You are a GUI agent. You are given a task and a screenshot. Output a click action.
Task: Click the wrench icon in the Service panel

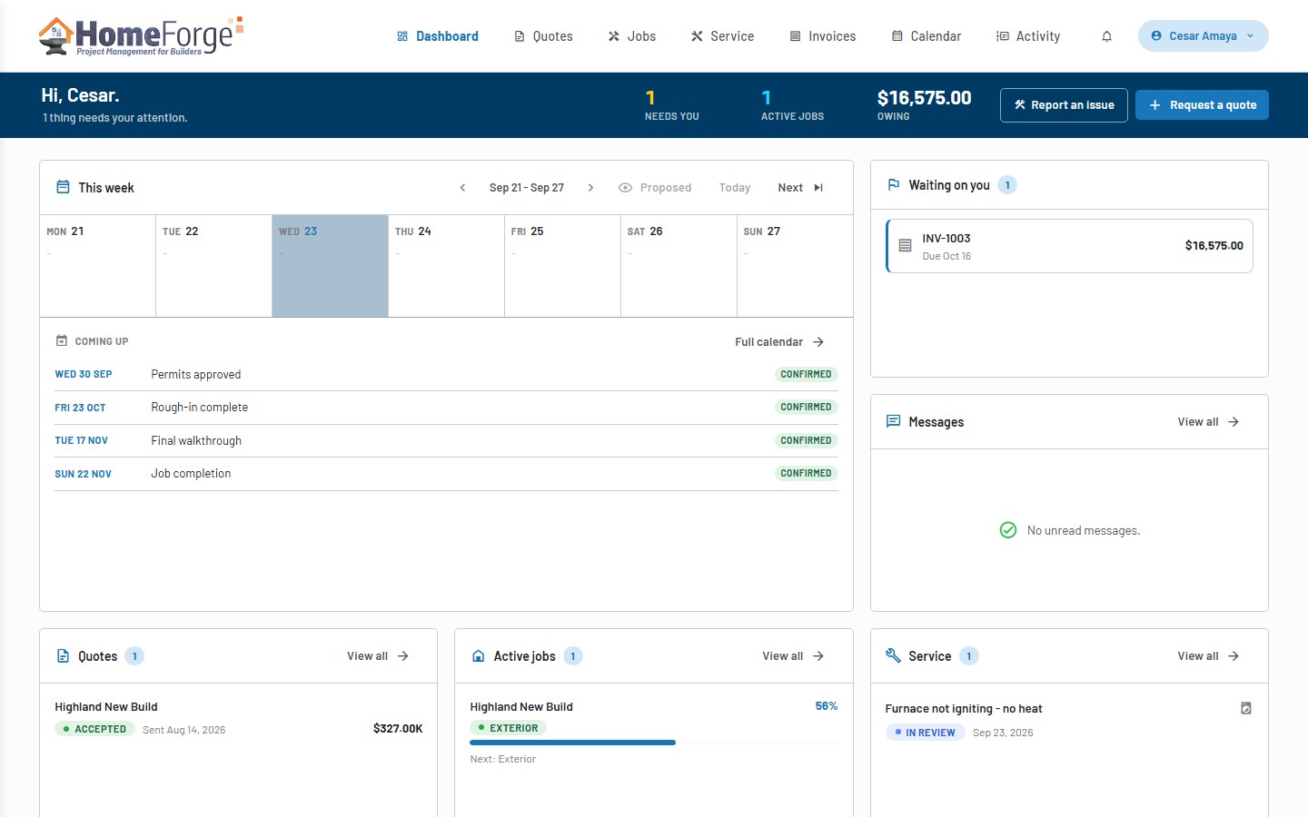pyautogui.click(x=893, y=655)
